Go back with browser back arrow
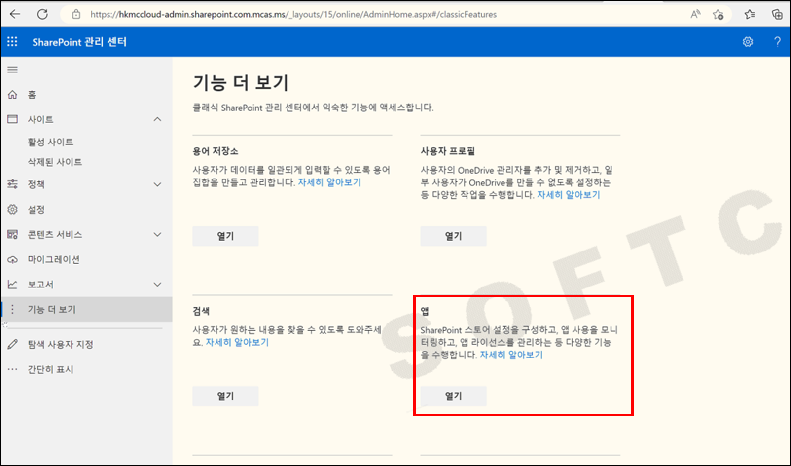The height and width of the screenshot is (466, 791). 15,14
